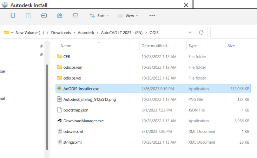The image size is (257, 158).
Task: Click the Share icon in toolbar
Action: (60, 15)
